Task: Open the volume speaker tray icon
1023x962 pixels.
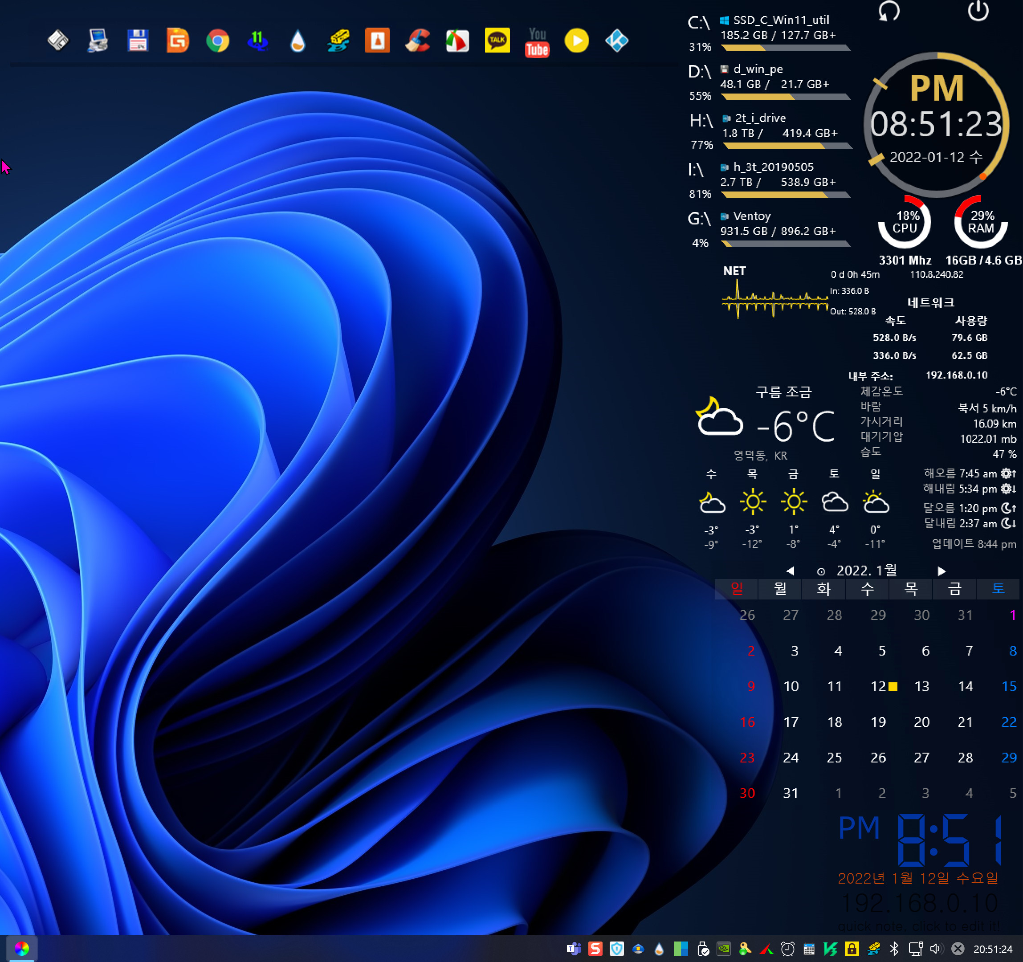Action: (936, 949)
